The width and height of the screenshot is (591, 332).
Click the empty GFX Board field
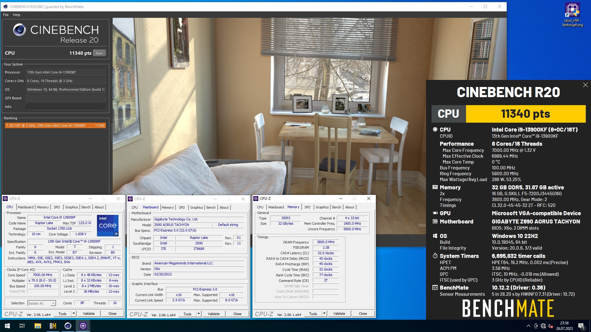pos(66,98)
